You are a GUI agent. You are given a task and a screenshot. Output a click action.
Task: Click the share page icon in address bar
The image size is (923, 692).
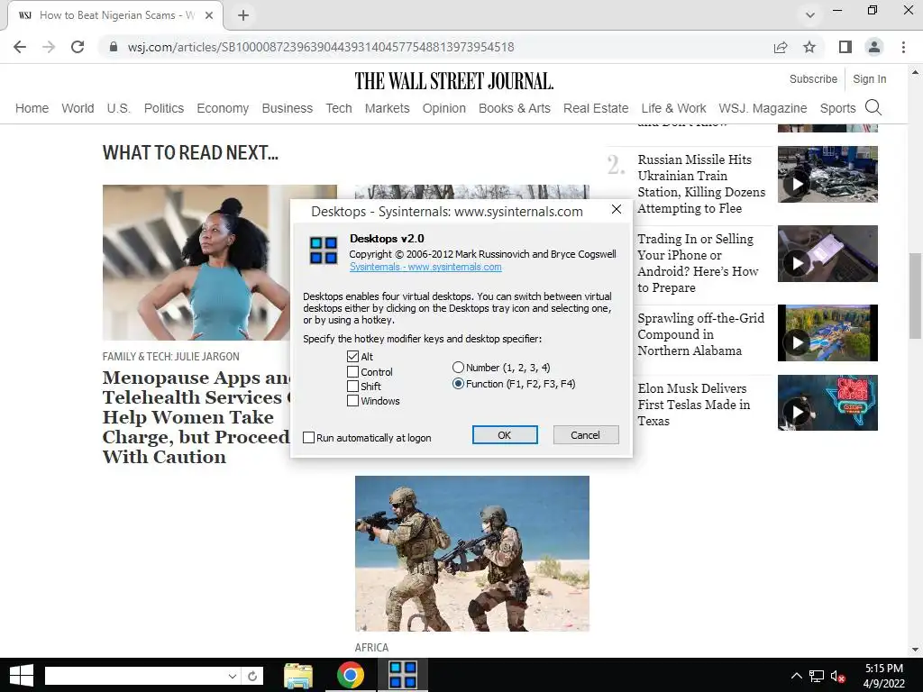pyautogui.click(x=781, y=47)
